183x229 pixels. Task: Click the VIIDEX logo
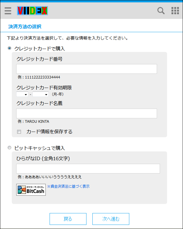click(x=32, y=11)
